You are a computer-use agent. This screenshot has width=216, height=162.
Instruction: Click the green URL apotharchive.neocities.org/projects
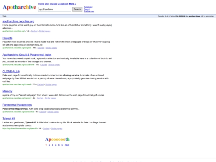coord(17,48)
